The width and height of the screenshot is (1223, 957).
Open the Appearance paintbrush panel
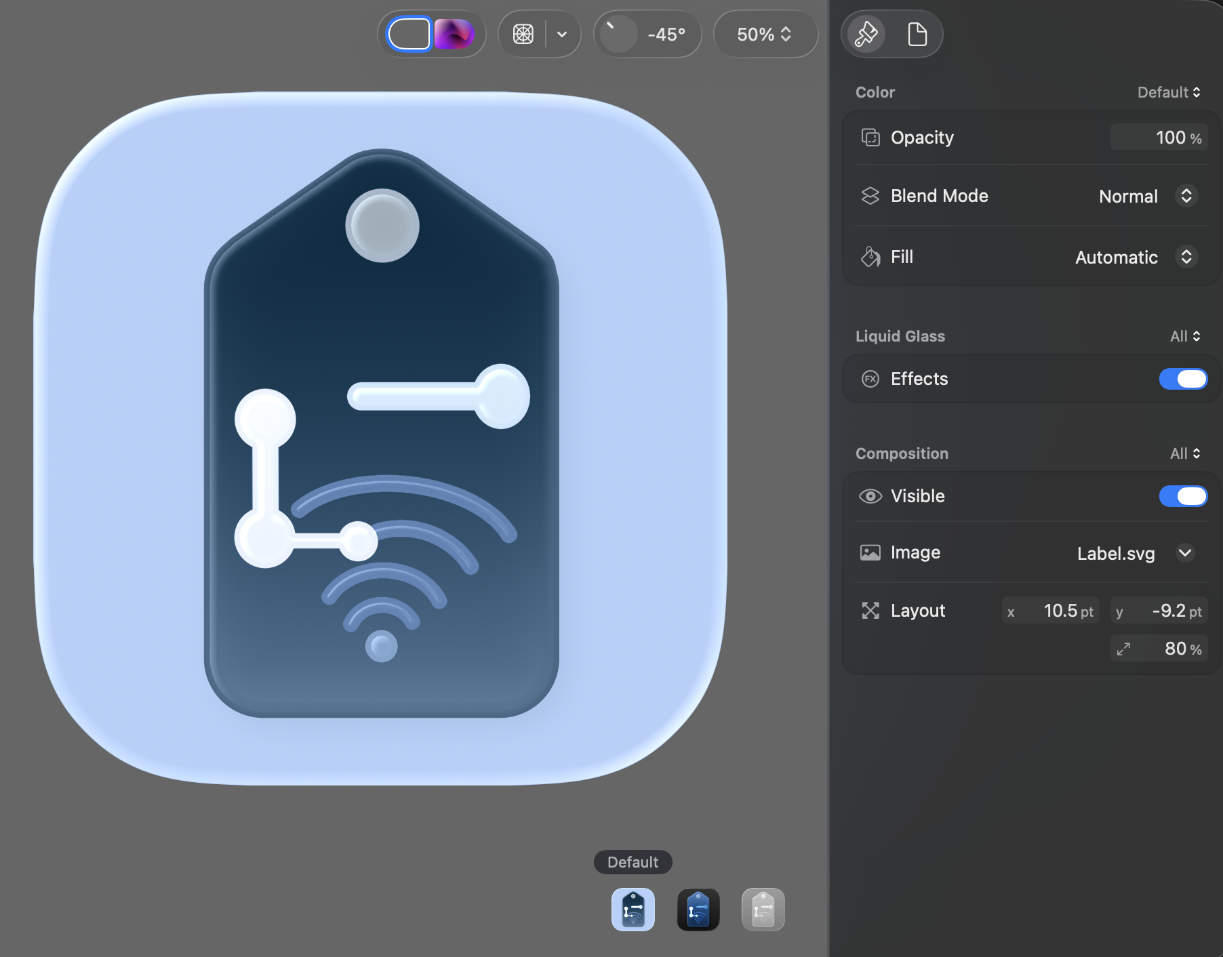click(865, 34)
